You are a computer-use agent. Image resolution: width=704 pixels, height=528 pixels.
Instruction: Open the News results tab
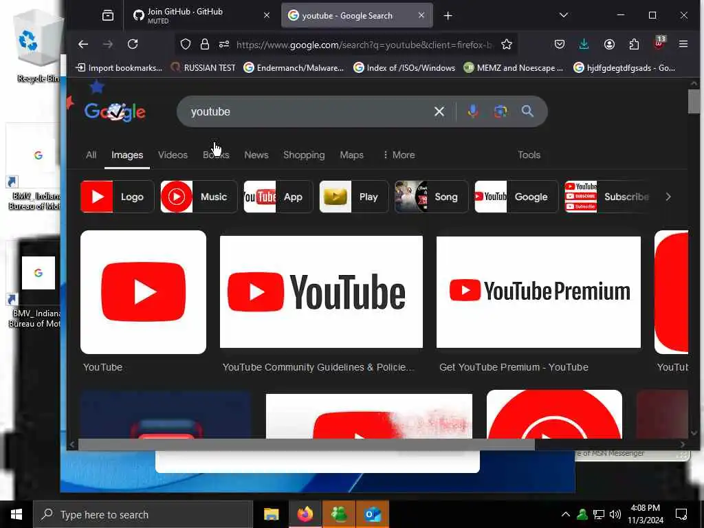[x=256, y=155]
